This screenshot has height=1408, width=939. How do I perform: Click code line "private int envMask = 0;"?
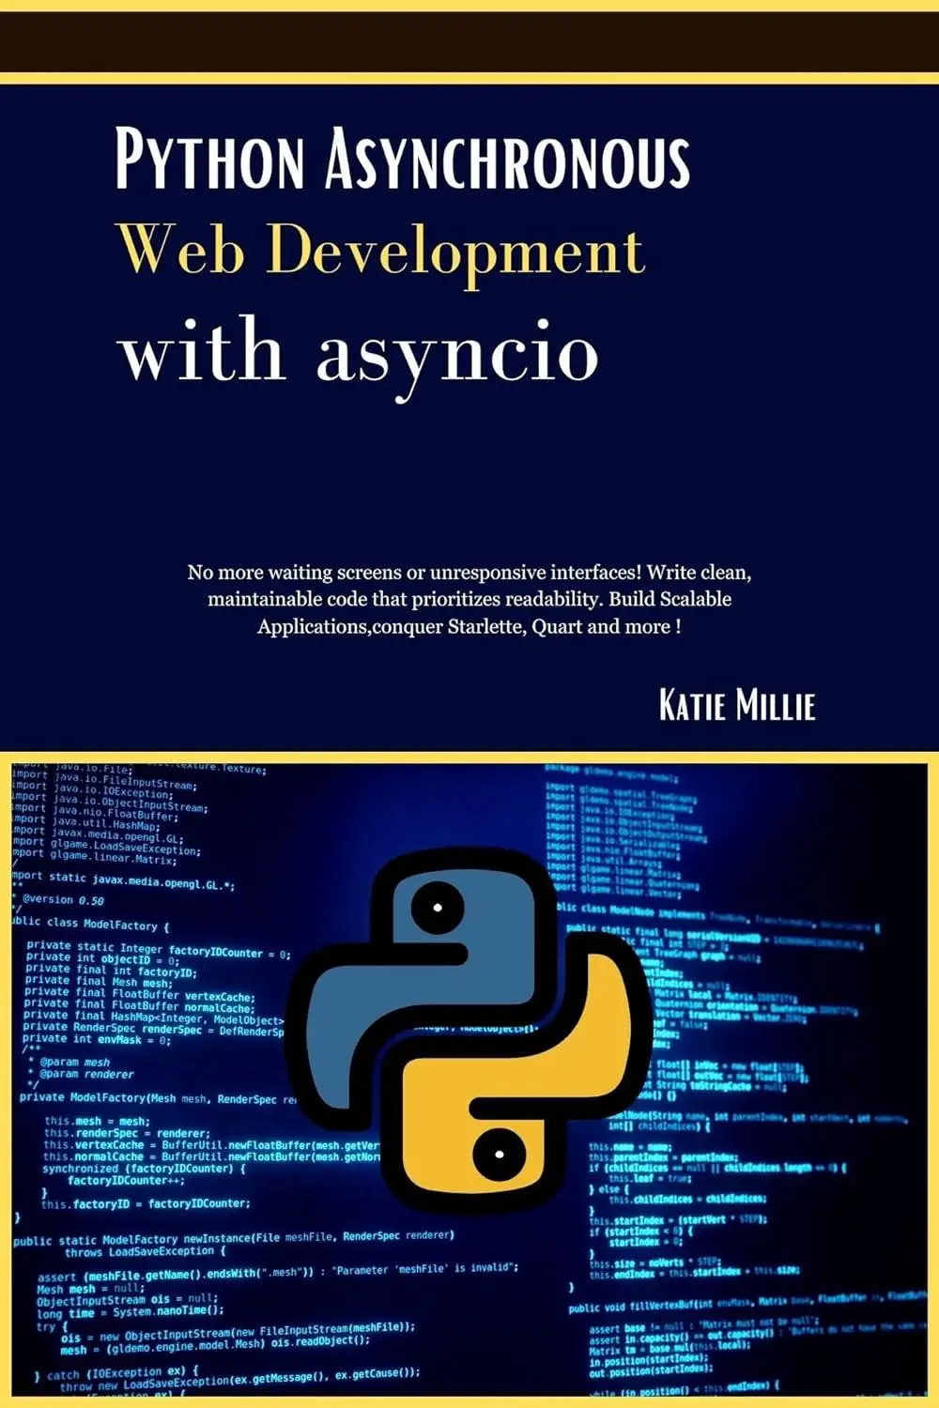click(97, 1039)
